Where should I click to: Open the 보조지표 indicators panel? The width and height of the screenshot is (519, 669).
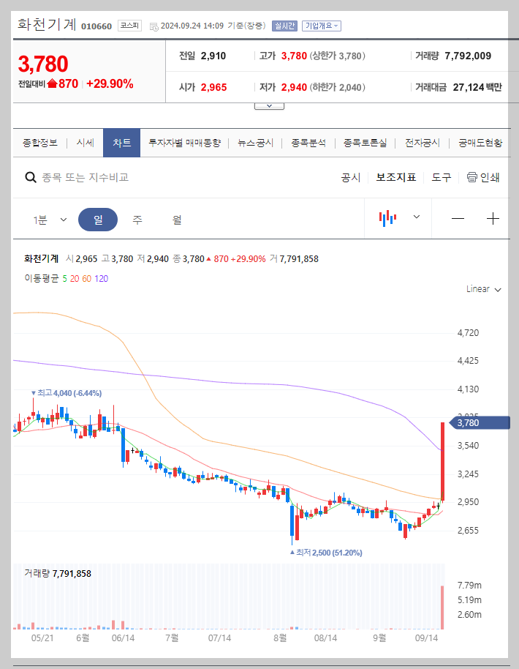397,176
